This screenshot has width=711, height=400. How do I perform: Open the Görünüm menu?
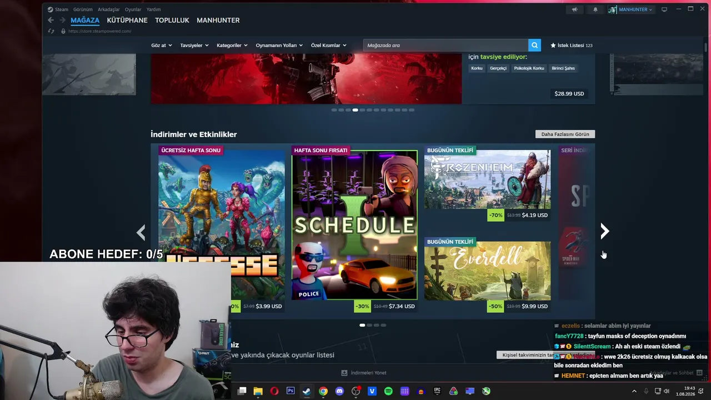click(x=83, y=9)
